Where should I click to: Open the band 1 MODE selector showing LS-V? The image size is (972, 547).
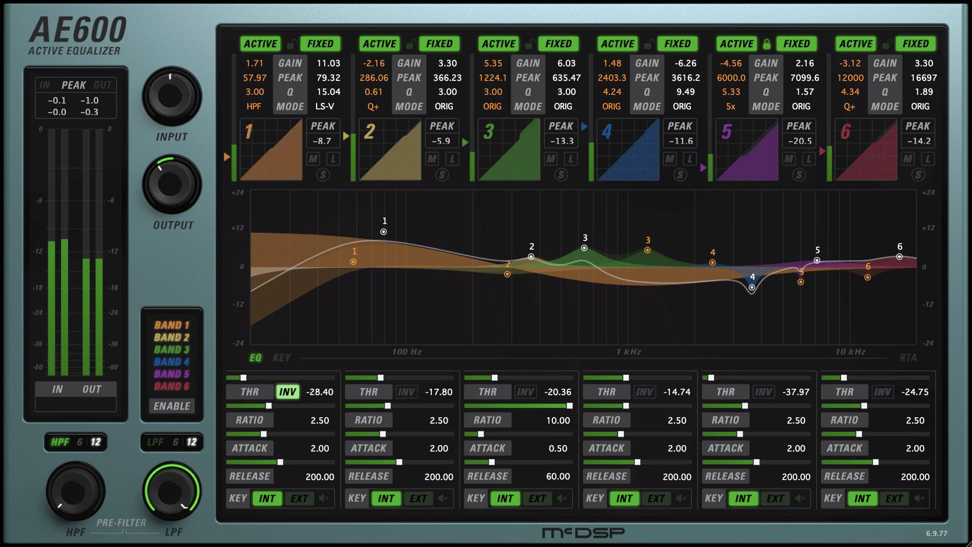click(324, 106)
